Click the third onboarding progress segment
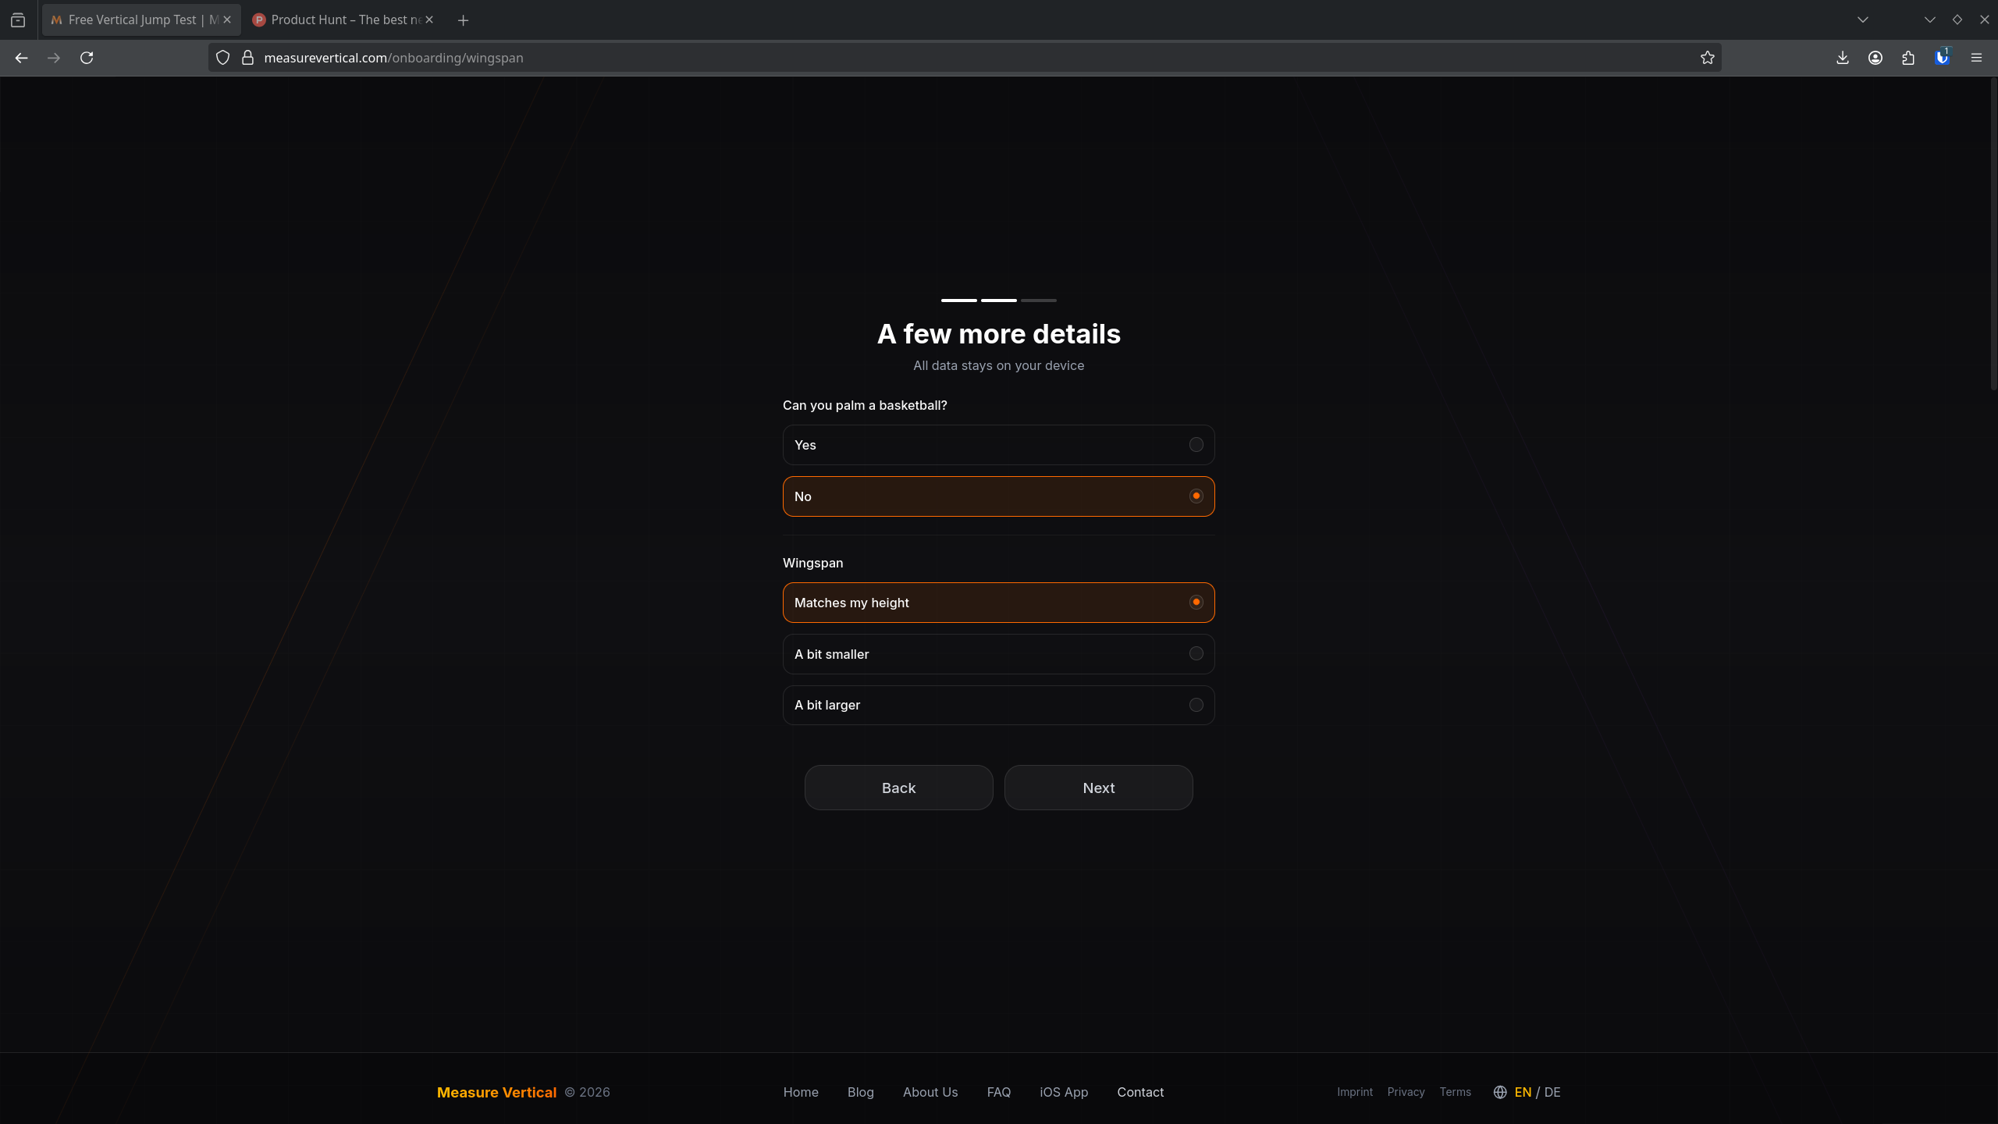Viewport: 1998px width, 1124px height. coord(1037,300)
